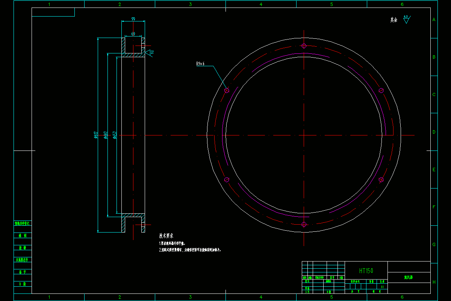Select the bolt hole at the top of the ring
This screenshot has width=451, height=301.
304,46
